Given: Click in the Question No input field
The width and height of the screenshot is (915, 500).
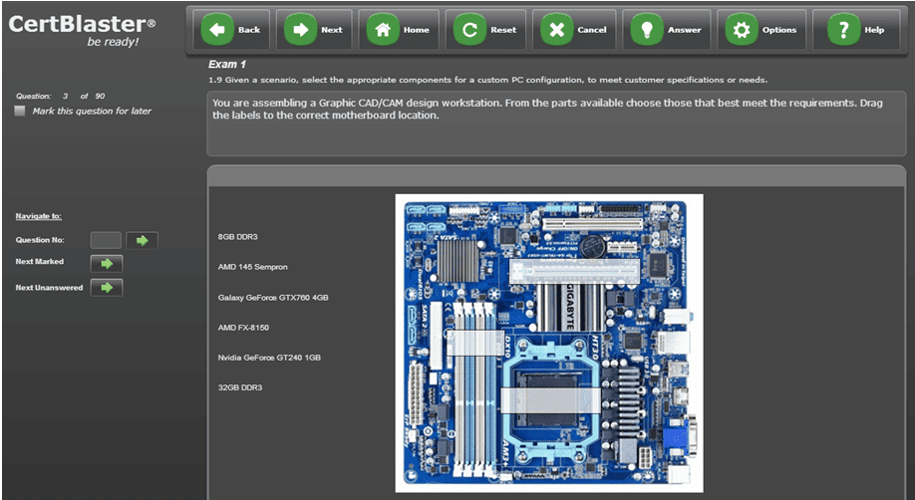Looking at the screenshot, I should pyautogui.click(x=106, y=240).
